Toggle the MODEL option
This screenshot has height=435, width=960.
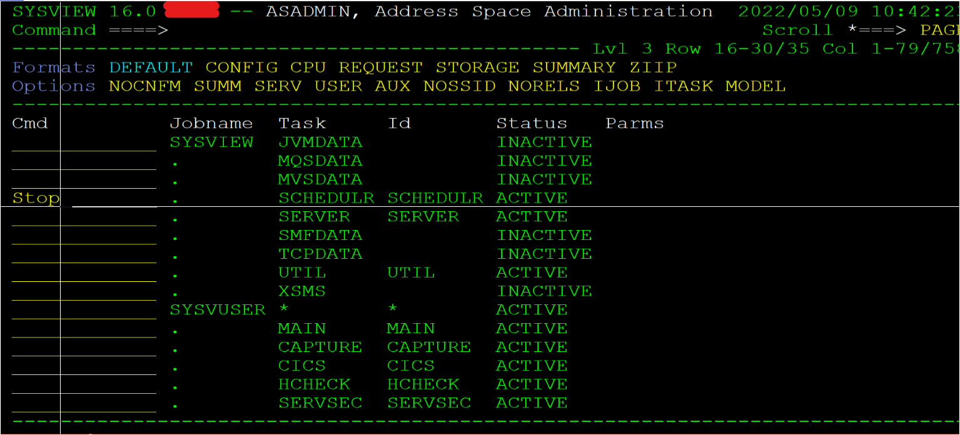[755, 86]
